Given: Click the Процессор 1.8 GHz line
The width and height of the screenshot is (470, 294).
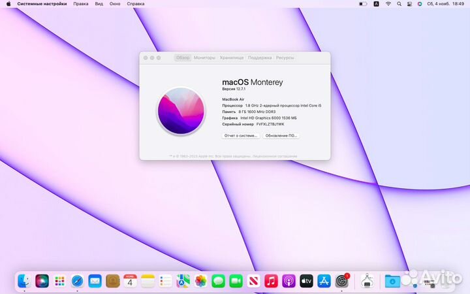Looking at the screenshot, I should (272, 106).
